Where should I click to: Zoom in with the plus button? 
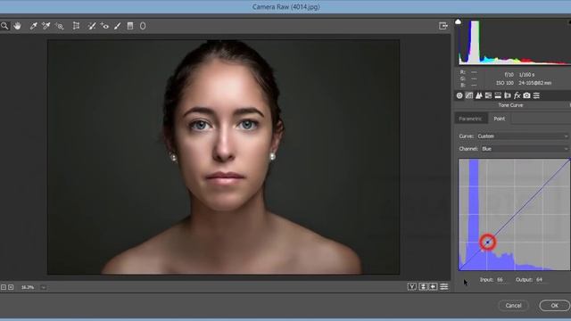click(11, 287)
